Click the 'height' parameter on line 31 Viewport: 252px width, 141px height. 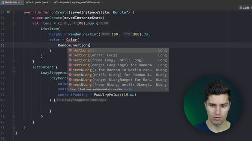tap(56, 34)
